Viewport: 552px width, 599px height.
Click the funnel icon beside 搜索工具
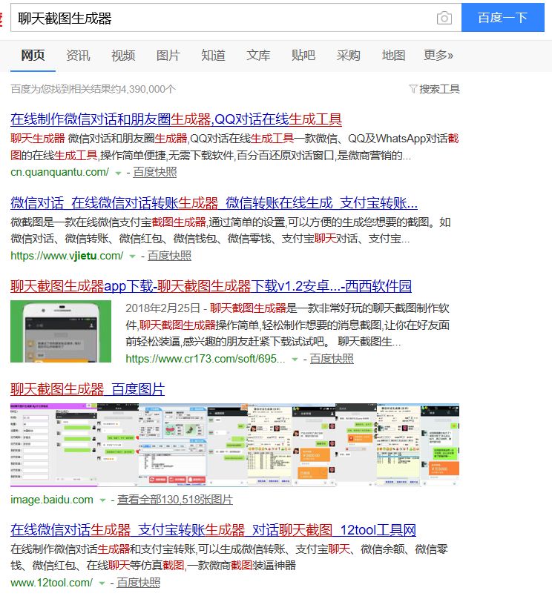click(413, 89)
